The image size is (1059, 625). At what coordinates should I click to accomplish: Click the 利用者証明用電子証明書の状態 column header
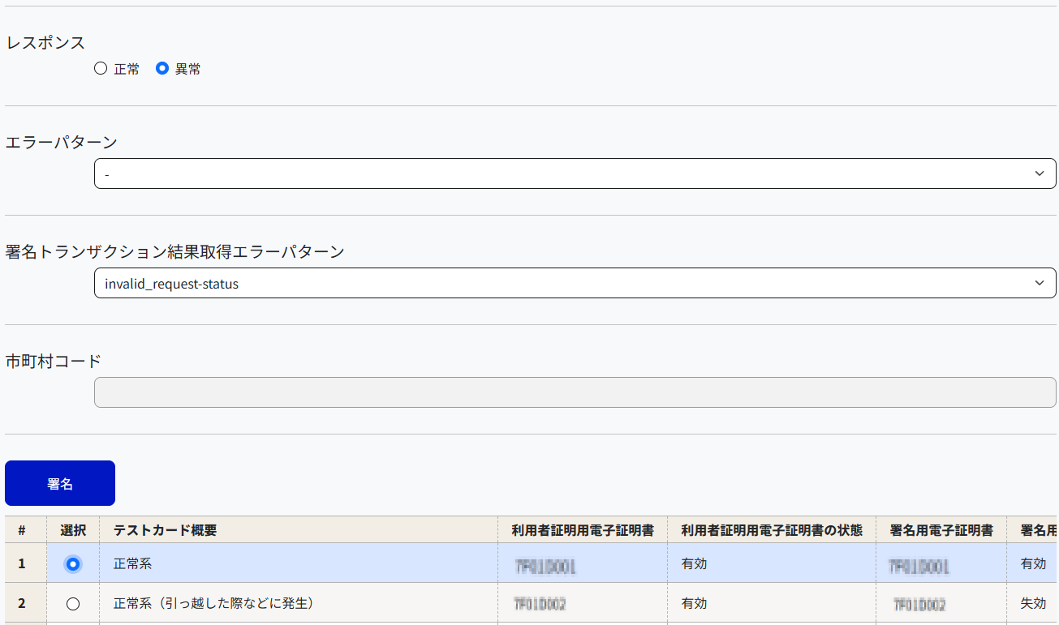[x=772, y=530]
